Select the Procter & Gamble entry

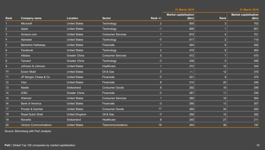[x=32, y=109]
